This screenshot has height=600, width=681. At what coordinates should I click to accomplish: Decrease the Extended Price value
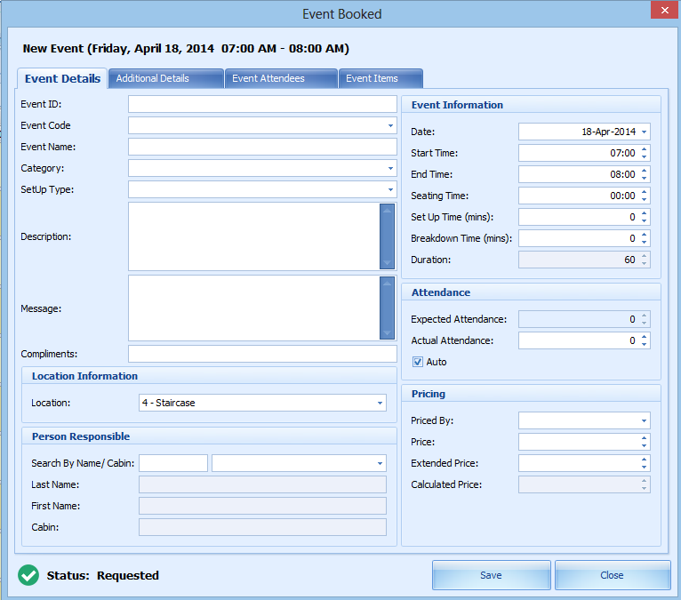point(644,468)
